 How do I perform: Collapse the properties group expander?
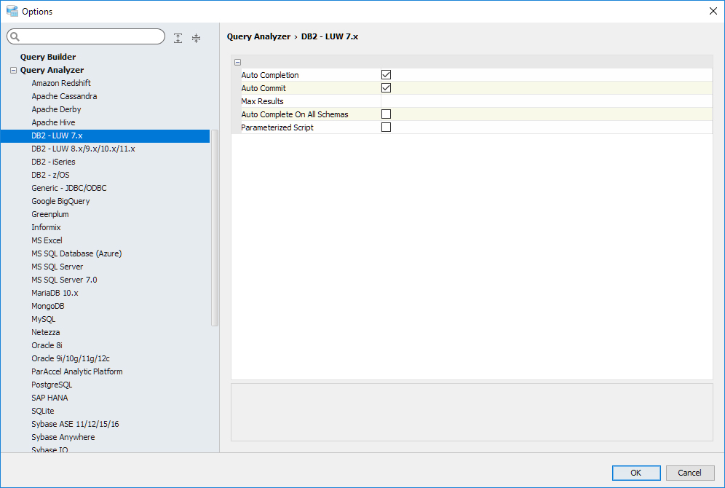point(238,63)
